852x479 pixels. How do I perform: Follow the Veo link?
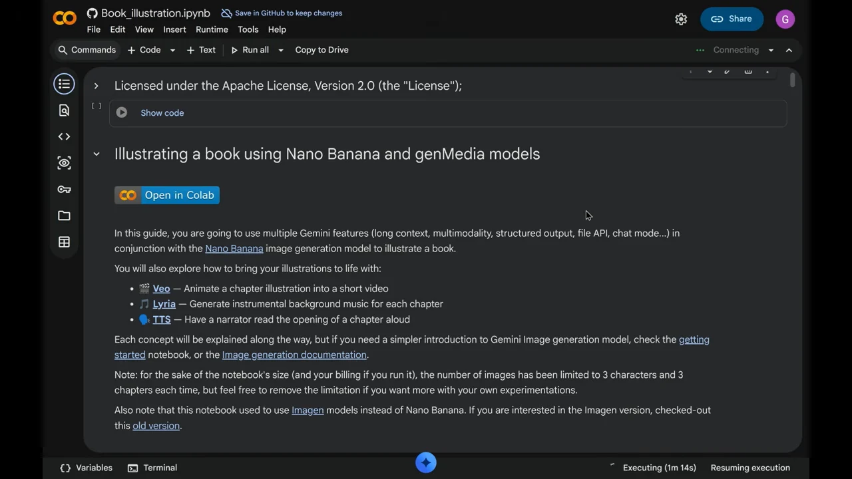(x=161, y=289)
